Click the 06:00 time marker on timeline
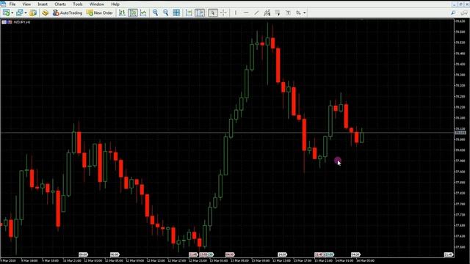 coord(115,254)
